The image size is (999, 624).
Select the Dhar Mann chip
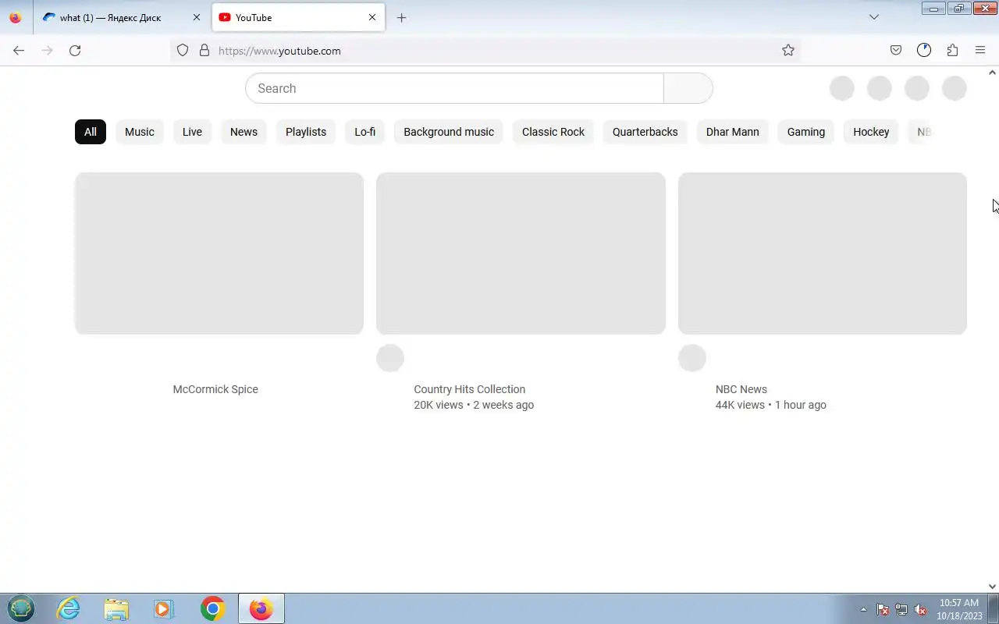732,132
